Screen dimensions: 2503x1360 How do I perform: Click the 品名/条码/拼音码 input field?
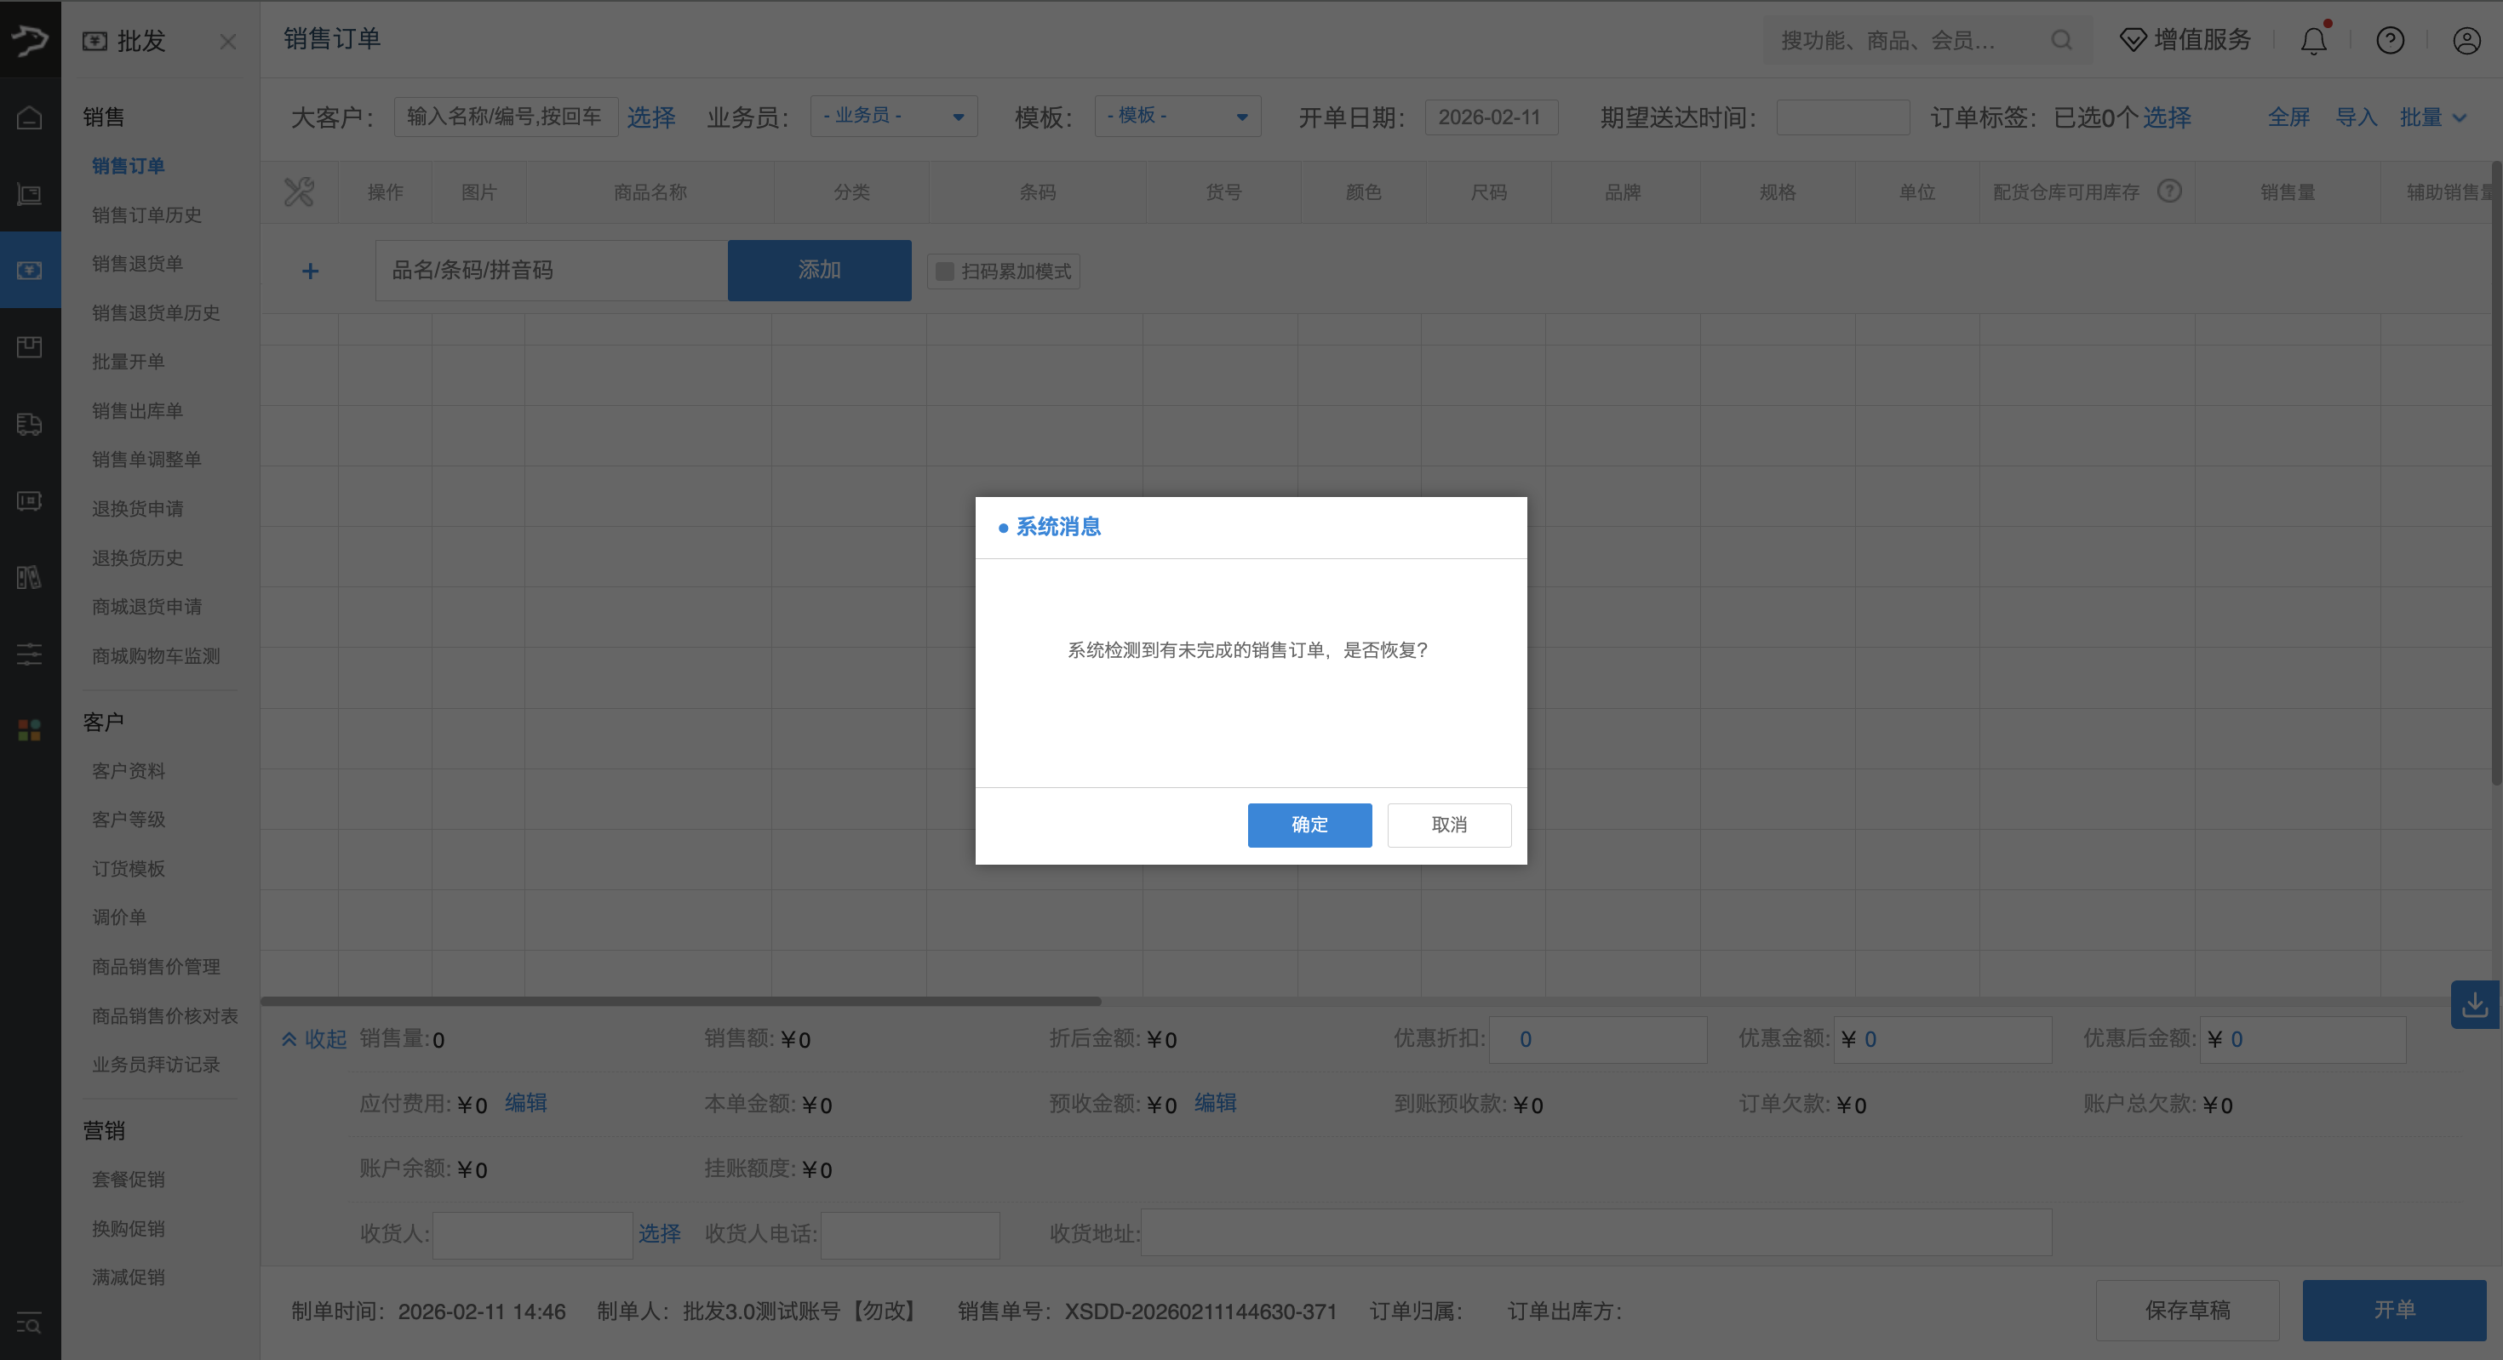click(550, 270)
